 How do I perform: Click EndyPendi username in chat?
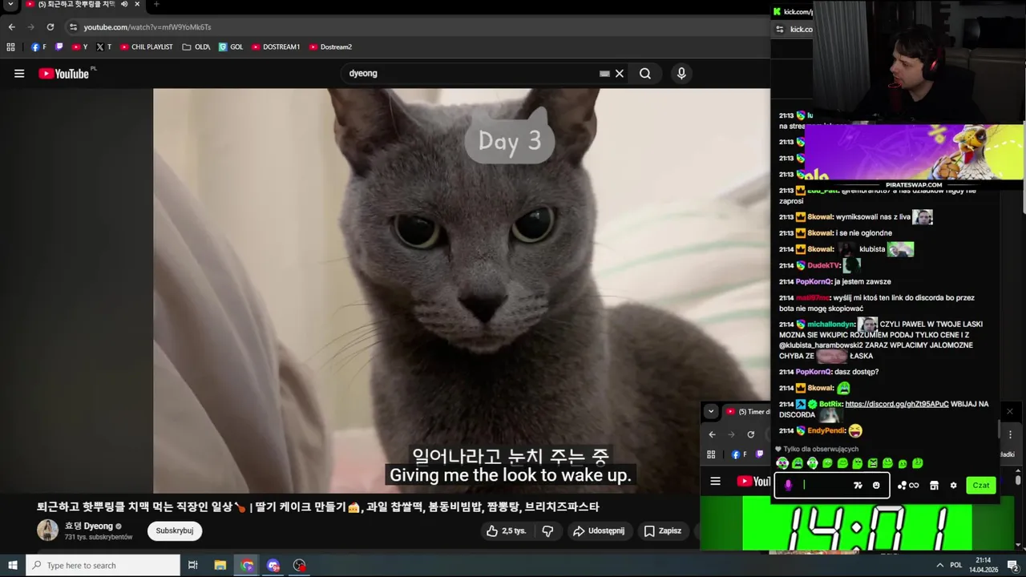pyautogui.click(x=826, y=431)
